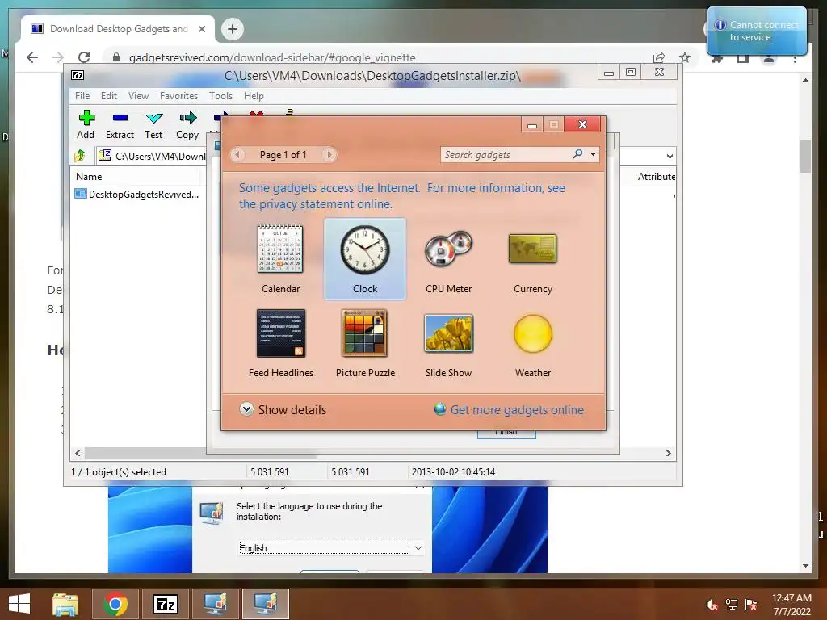The width and height of the screenshot is (827, 620).
Task: Click 7-Zip Add toolbar button
Action: (x=86, y=125)
